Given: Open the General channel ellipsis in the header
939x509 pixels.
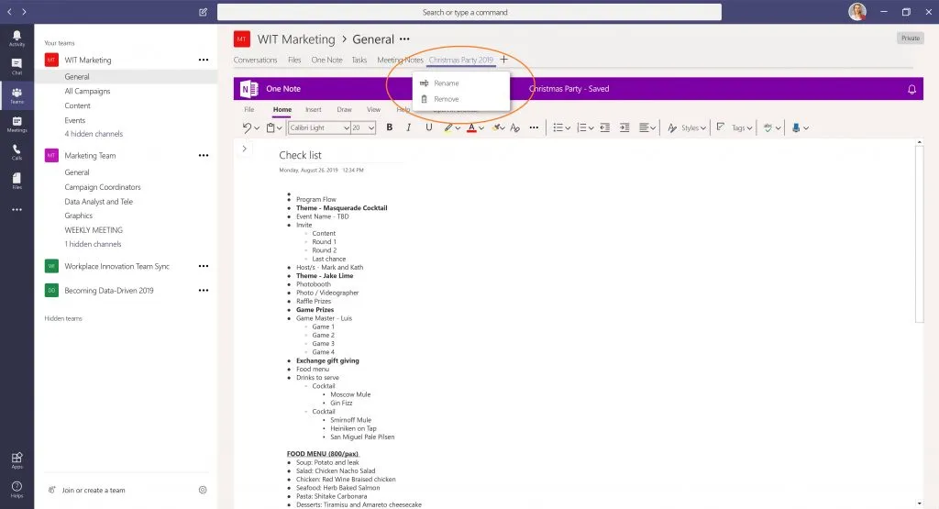Looking at the screenshot, I should [x=404, y=39].
